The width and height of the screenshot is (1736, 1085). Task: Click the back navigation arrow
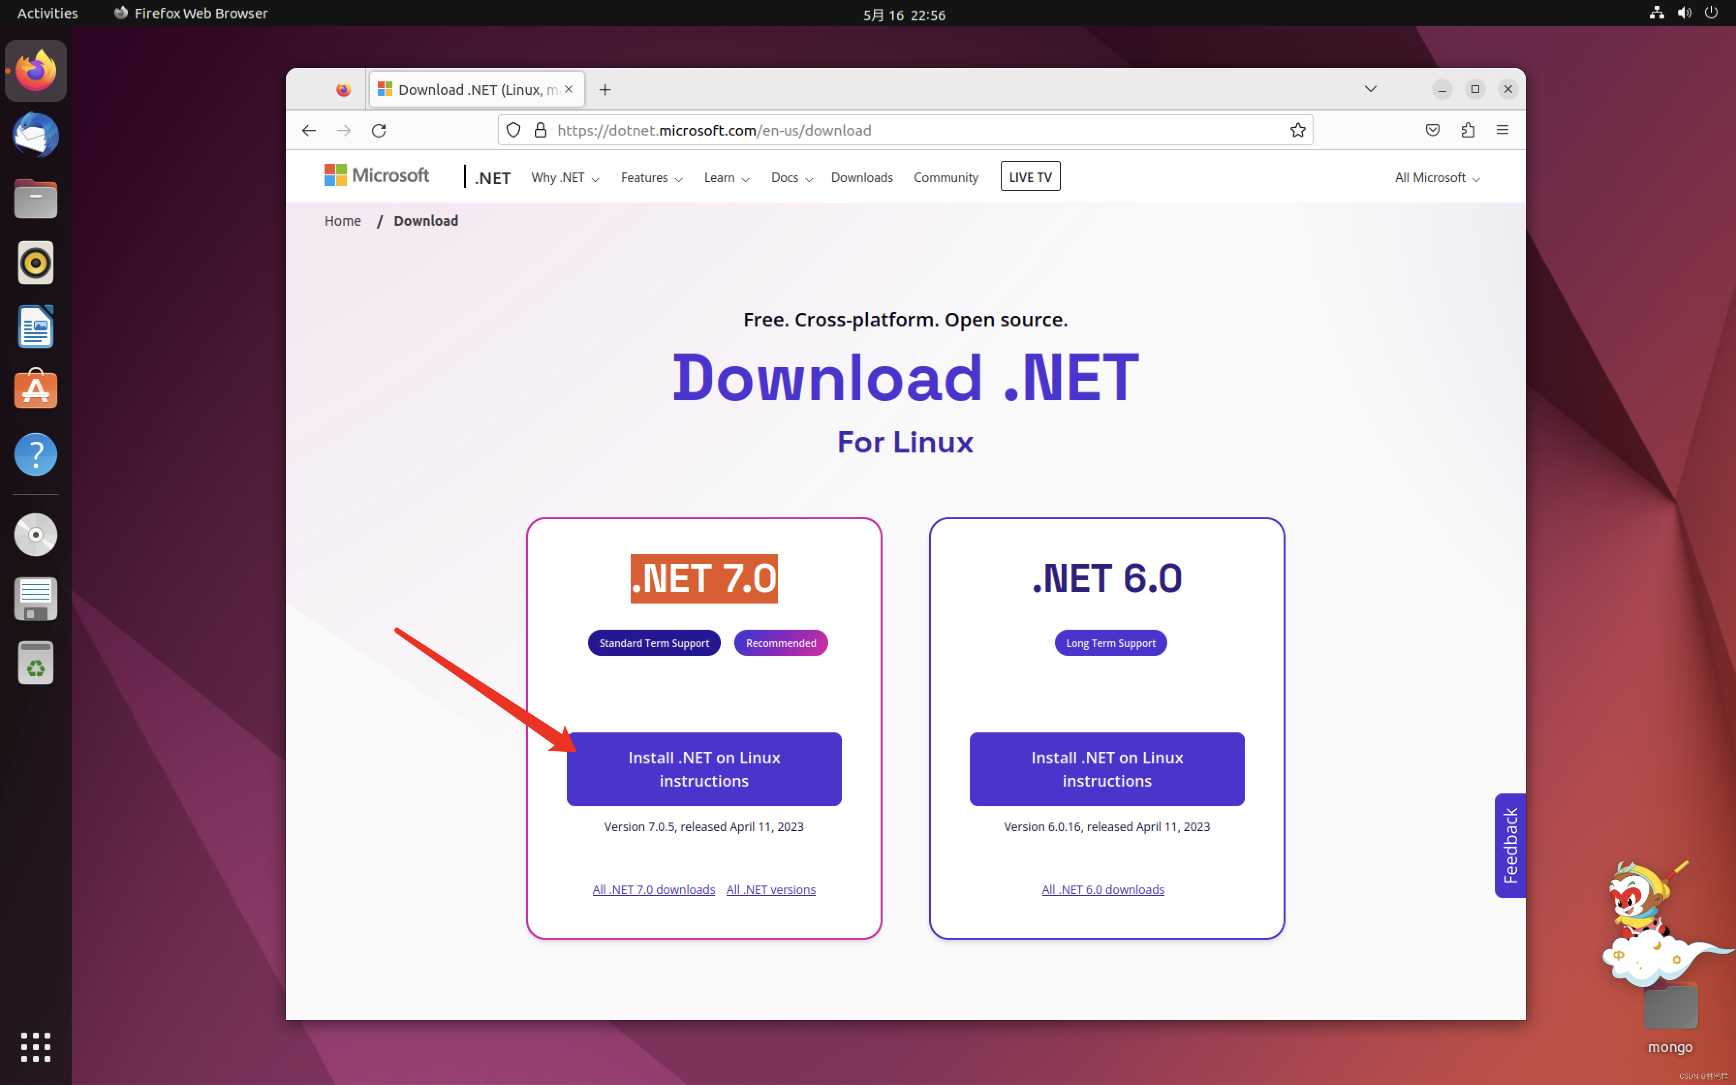pos(309,130)
